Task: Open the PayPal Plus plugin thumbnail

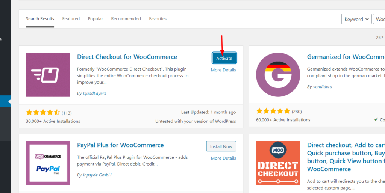Action: (x=48, y=163)
